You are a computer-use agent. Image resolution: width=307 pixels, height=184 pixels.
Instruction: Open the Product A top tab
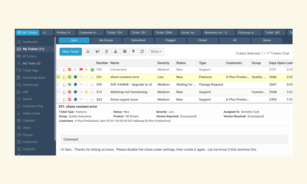[x=65, y=33]
